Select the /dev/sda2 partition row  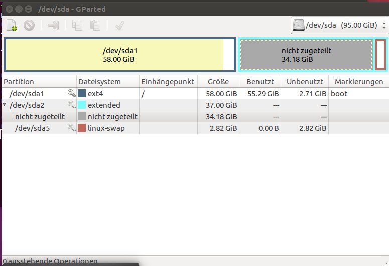(x=195, y=105)
